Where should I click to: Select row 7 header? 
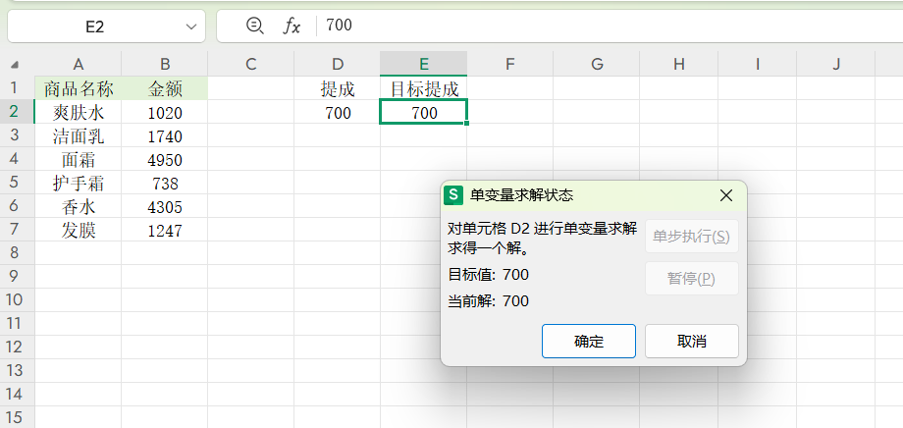(18, 230)
